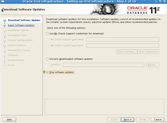
Task: Click the Apply Software Updates step marker icon
Action: 5,25
